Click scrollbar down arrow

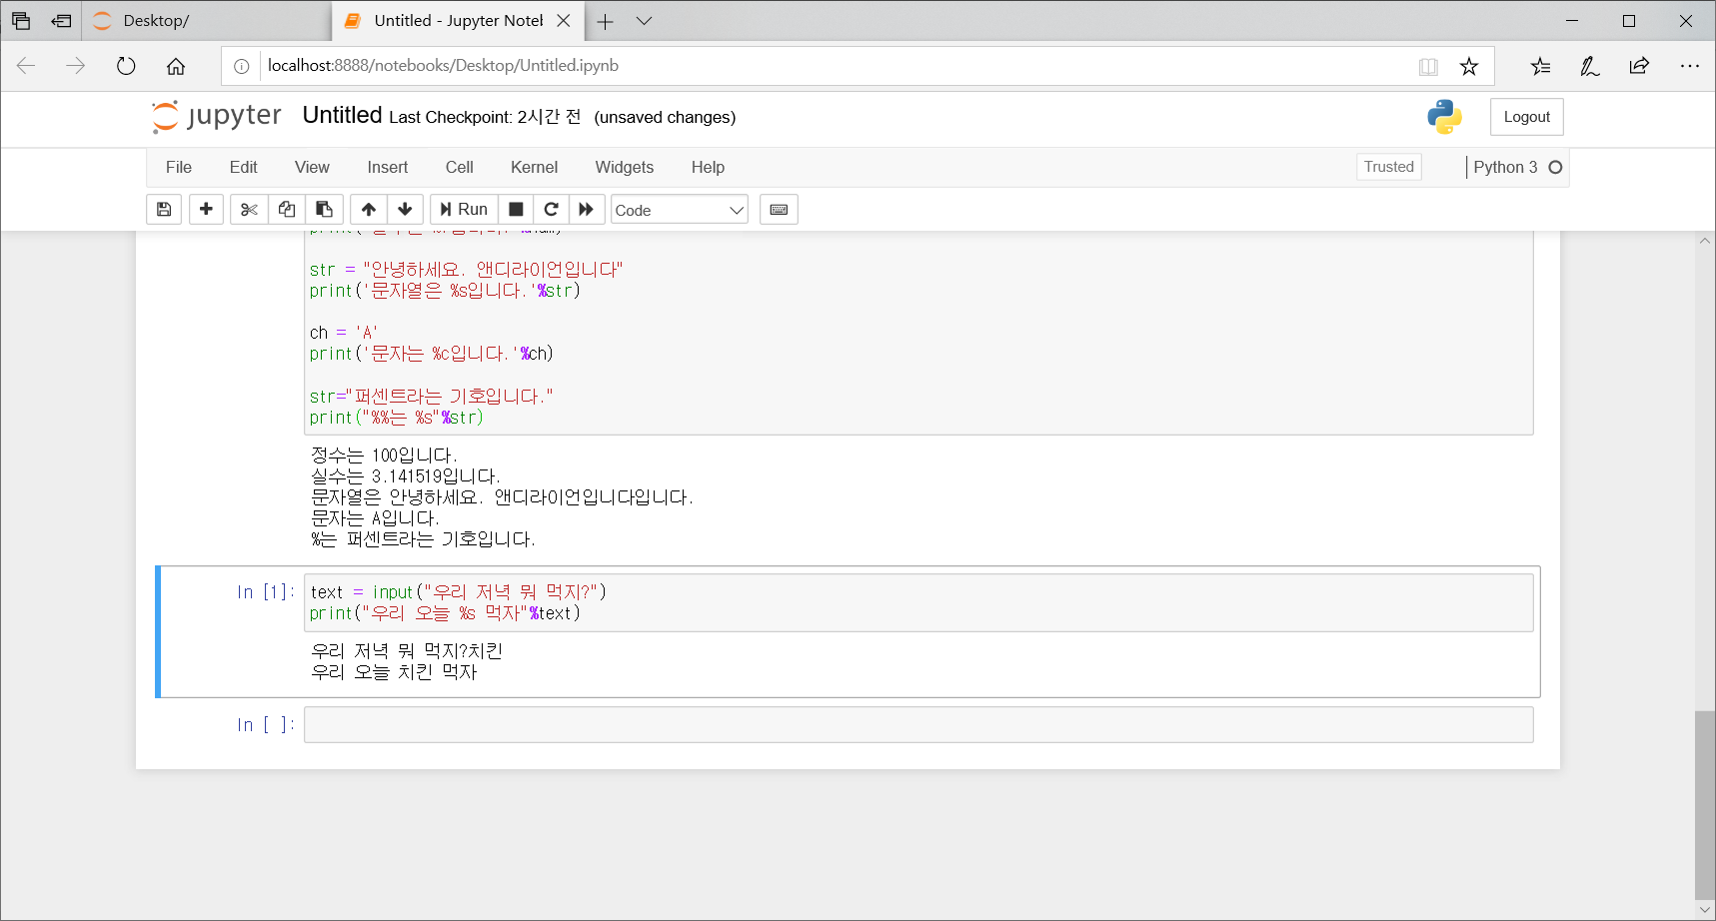click(x=1705, y=910)
